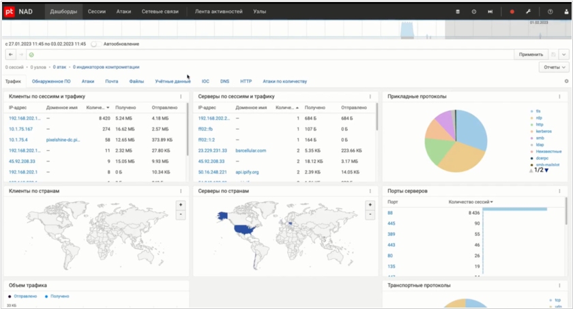The image size is (573, 309).
Task: Open client IP address 10.1.75.167
Action: pos(20,128)
